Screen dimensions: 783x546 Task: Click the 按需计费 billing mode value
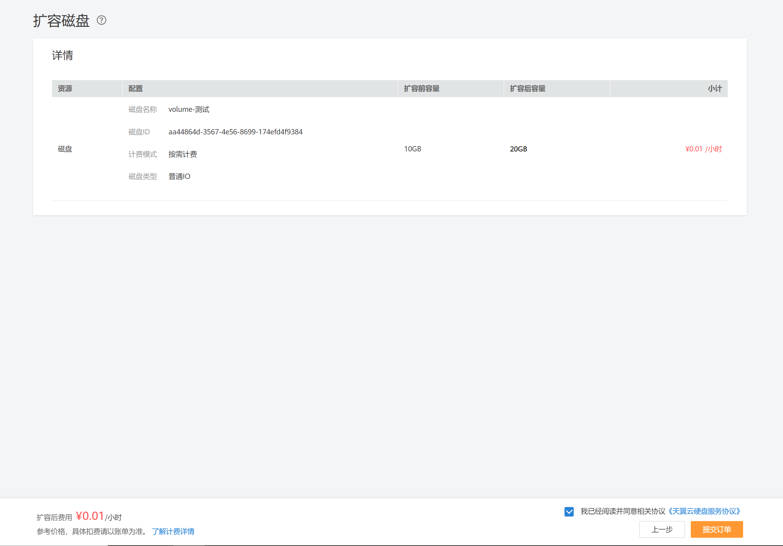point(183,154)
